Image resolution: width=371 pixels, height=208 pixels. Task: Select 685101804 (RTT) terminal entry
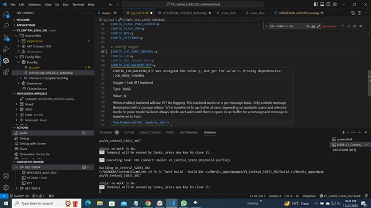(344, 150)
